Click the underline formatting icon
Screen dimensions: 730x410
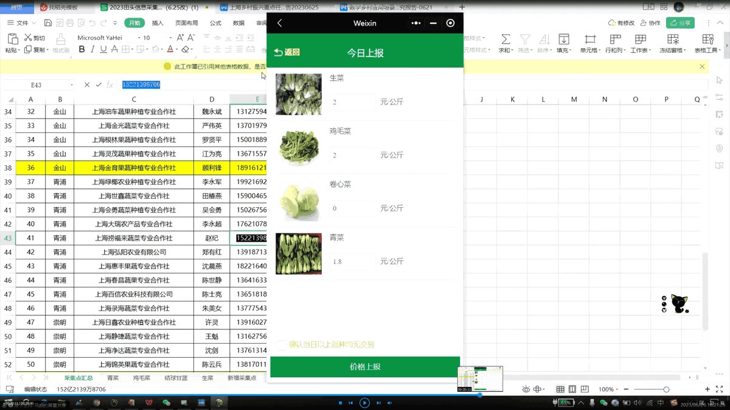(103, 49)
